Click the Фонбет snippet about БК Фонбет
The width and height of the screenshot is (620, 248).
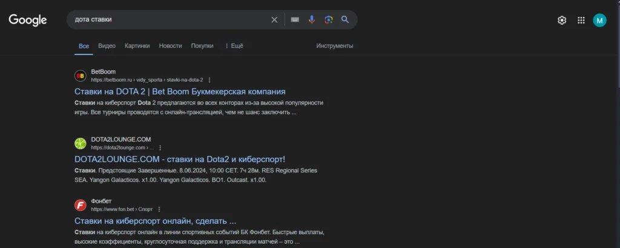tap(200, 237)
